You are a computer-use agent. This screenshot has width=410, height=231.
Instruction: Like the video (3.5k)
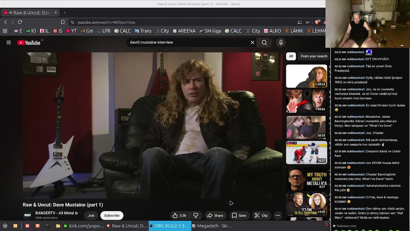pos(179,216)
